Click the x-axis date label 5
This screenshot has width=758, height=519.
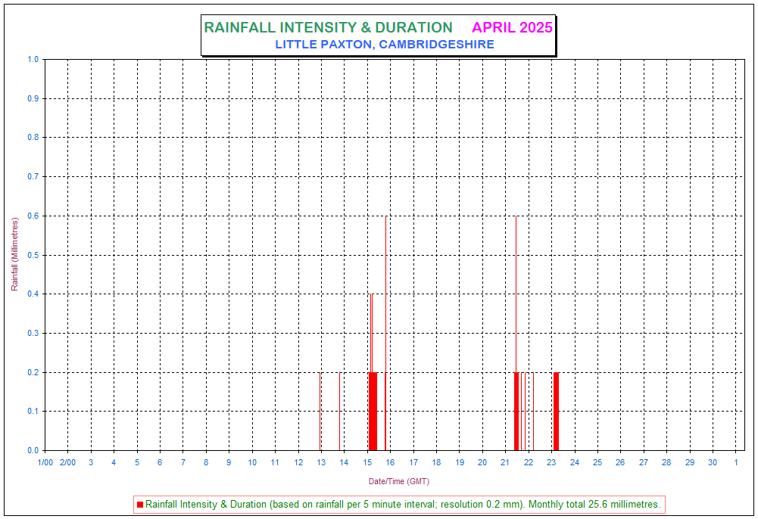[x=137, y=462]
